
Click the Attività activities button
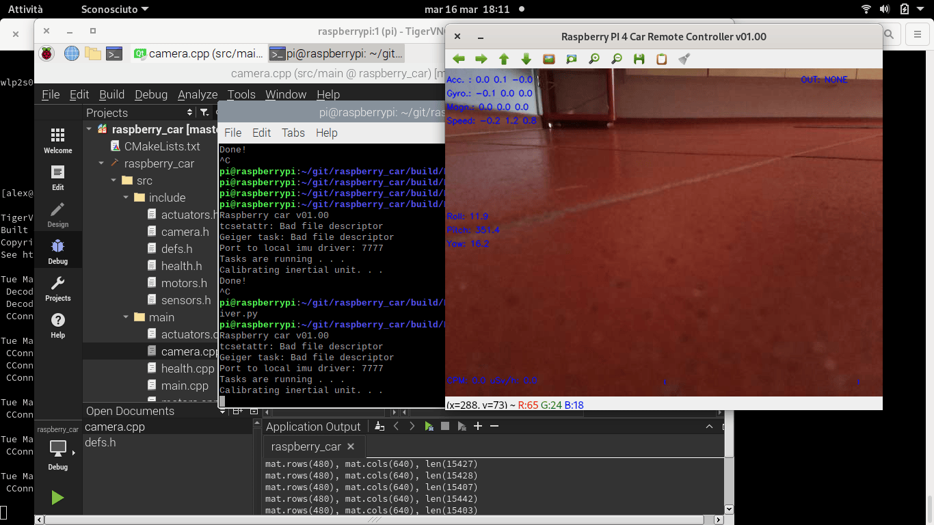click(25, 10)
